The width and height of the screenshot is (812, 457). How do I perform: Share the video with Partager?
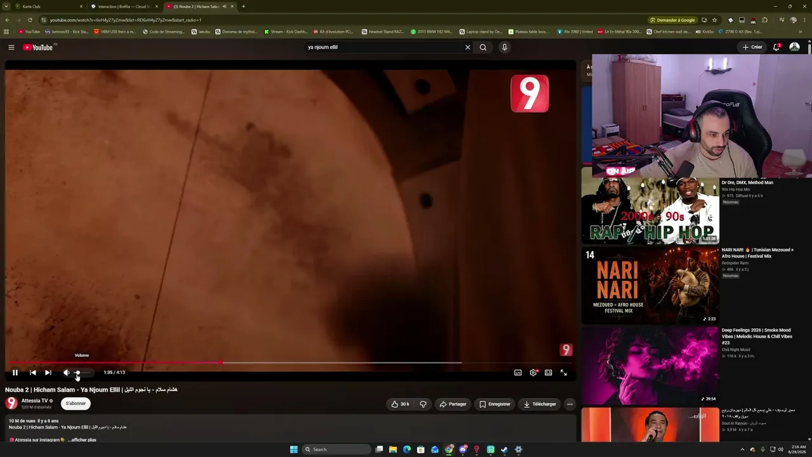click(x=453, y=404)
